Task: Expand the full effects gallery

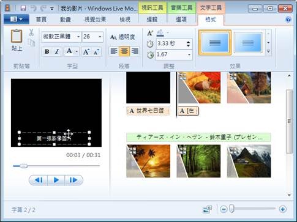Action: [268, 51]
